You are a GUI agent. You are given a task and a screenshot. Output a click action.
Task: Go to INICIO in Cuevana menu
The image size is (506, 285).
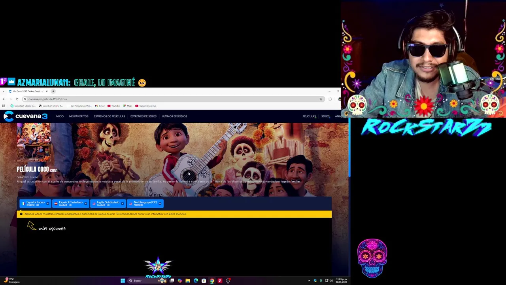tap(60, 116)
